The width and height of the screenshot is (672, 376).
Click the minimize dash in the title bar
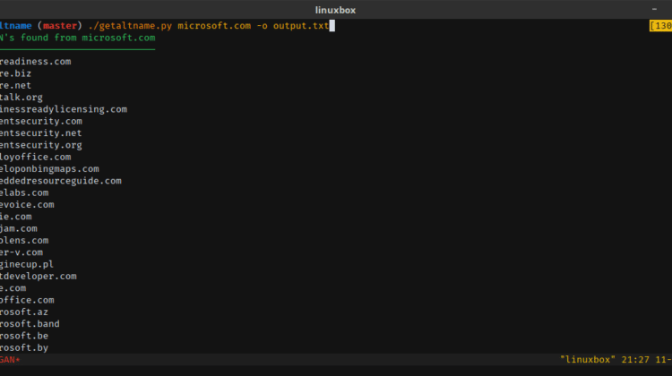(x=654, y=9)
